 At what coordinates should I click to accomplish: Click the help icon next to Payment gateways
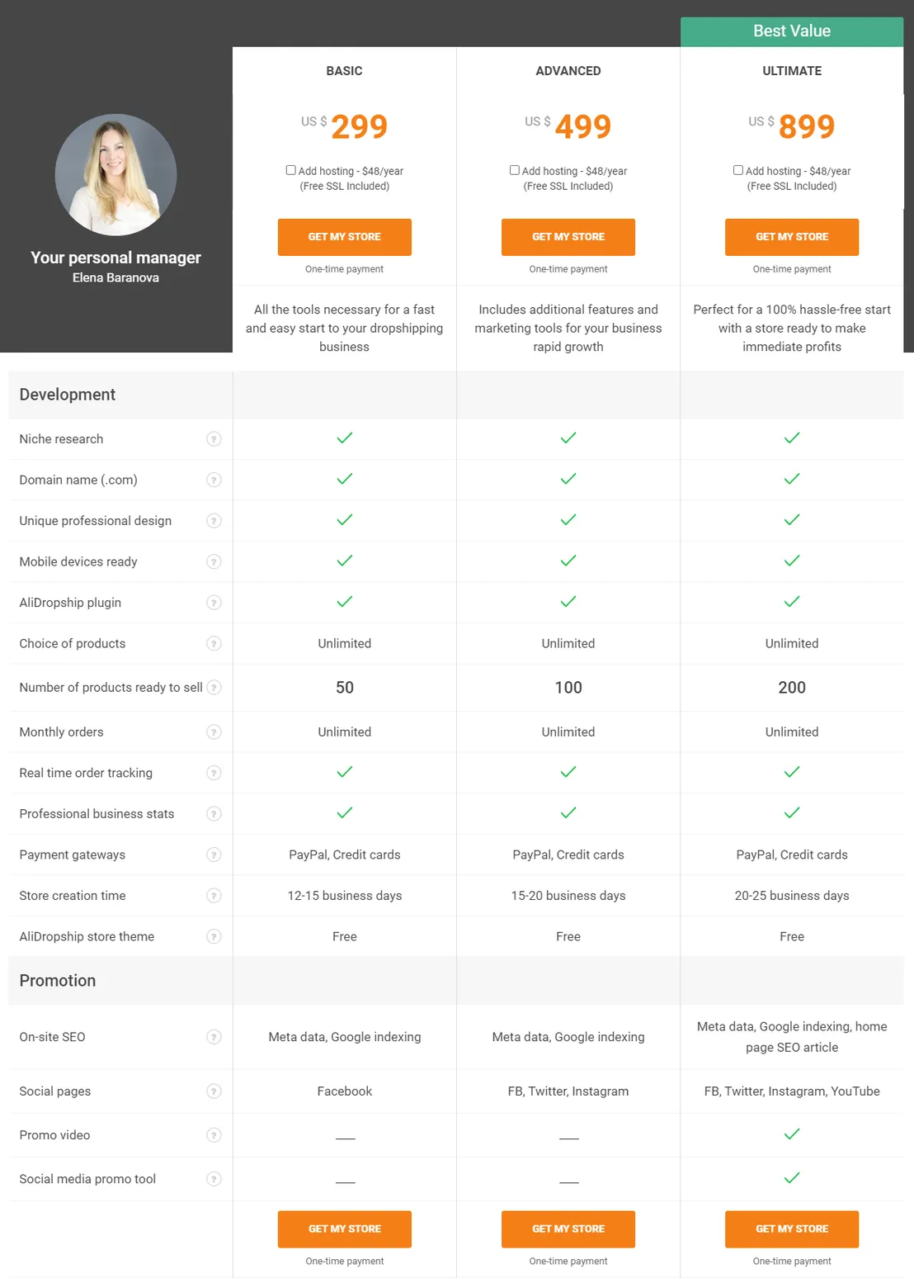click(214, 855)
